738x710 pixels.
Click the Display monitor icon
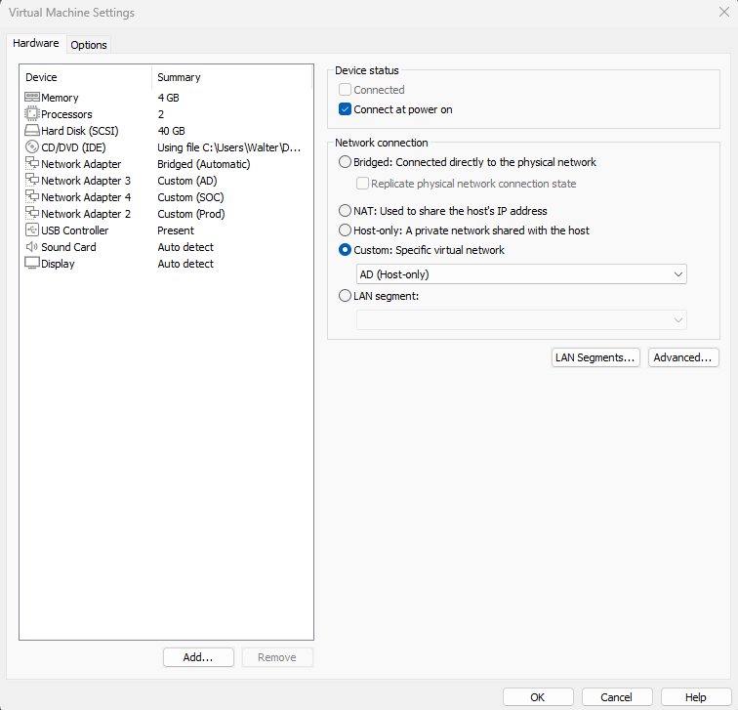tap(31, 264)
